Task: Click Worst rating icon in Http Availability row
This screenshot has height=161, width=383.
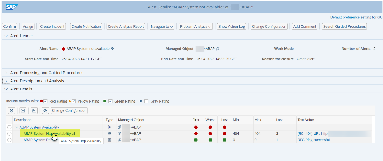Action: 210,134
